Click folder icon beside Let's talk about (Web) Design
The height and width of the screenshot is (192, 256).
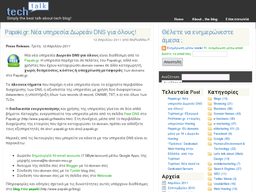point(210,154)
